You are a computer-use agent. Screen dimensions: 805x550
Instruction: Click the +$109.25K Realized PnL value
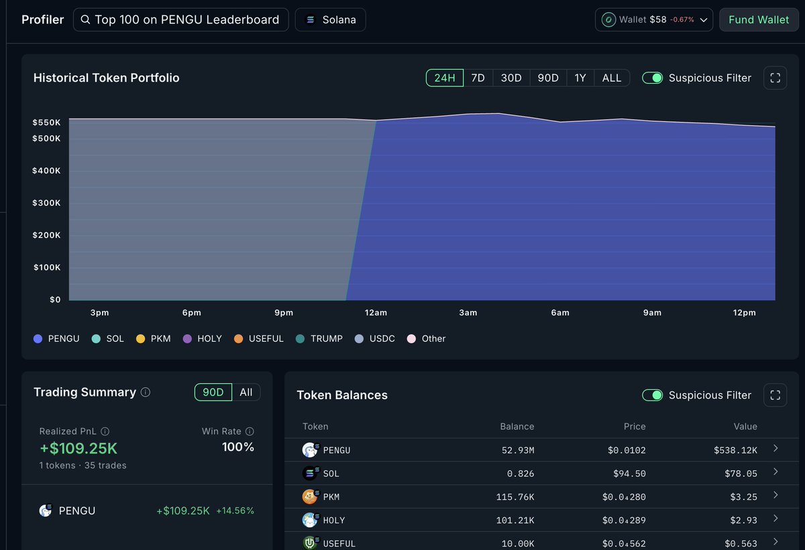point(78,449)
